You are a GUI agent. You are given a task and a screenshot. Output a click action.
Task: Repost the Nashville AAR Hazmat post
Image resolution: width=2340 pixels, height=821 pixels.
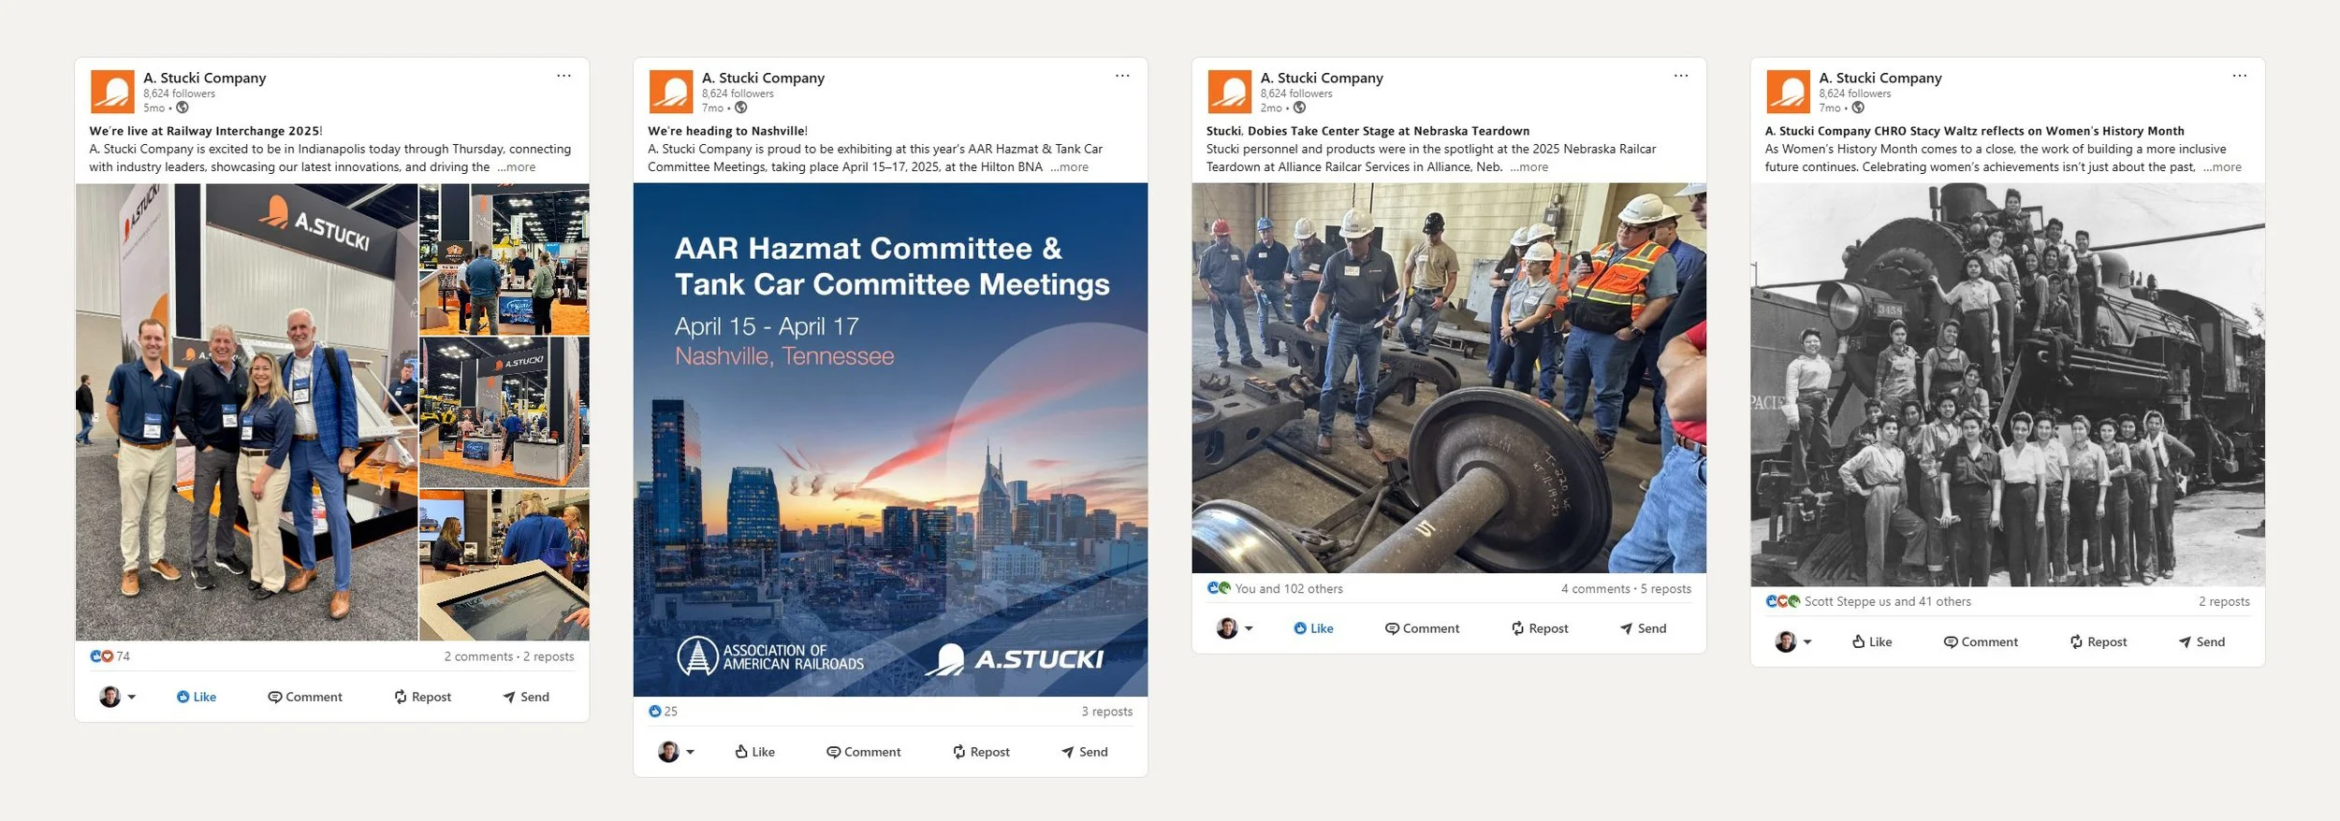pos(981,752)
